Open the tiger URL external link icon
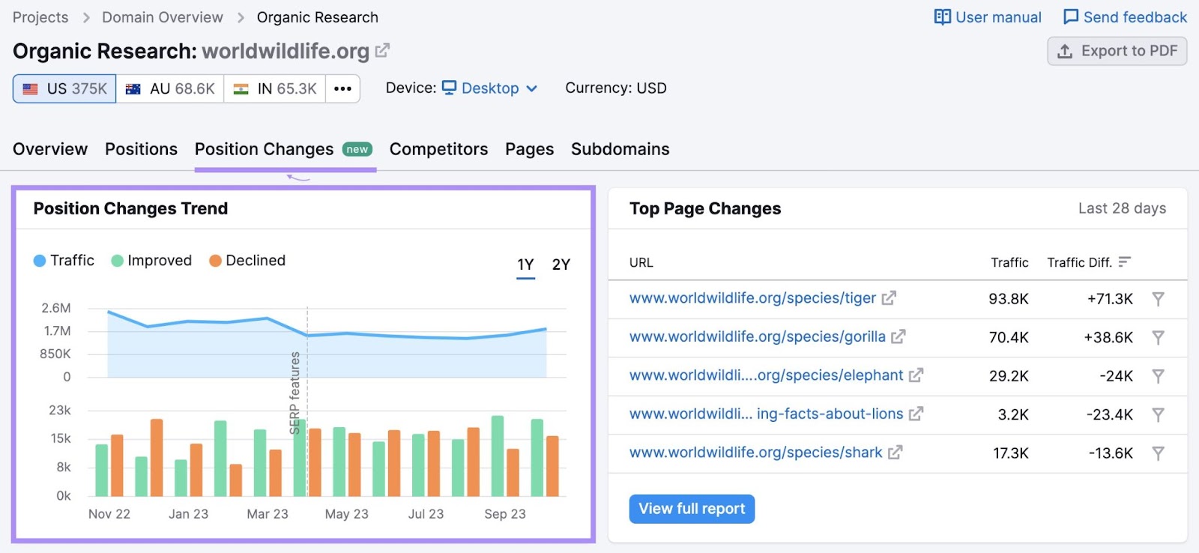The height and width of the screenshot is (553, 1199). (889, 298)
